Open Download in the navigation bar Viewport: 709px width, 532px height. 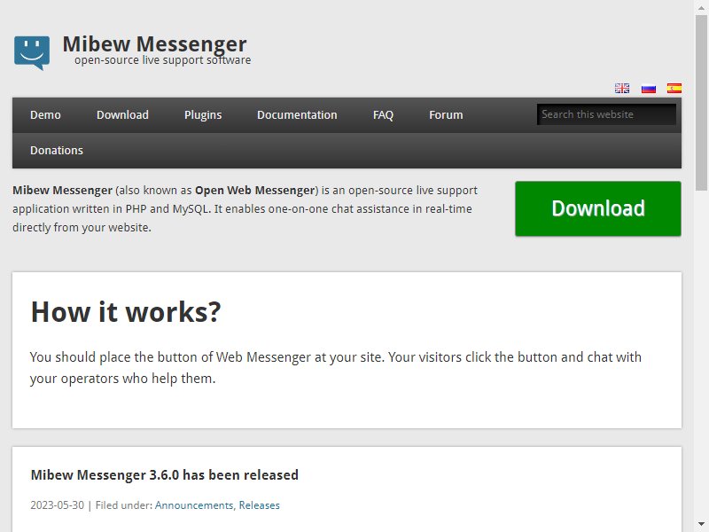122,115
